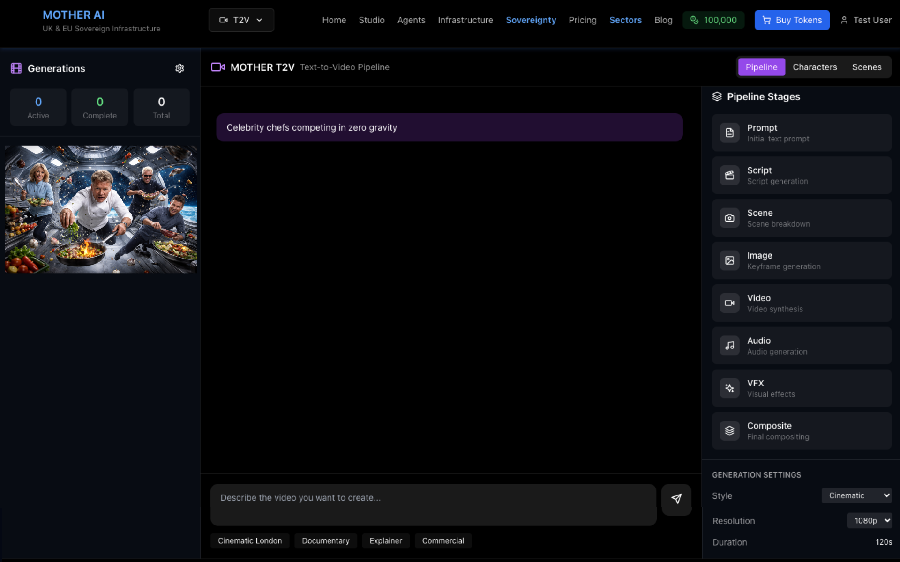The width and height of the screenshot is (900, 562).
Task: Click the Generations settings gear icon
Action: click(180, 68)
